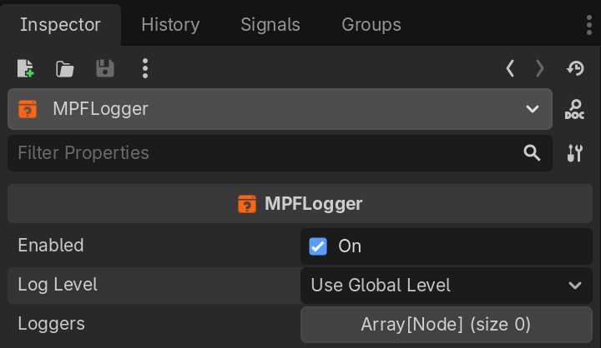Screen dimensions: 601x348
Task: Focus the Filter Properties field
Action: coord(259,153)
